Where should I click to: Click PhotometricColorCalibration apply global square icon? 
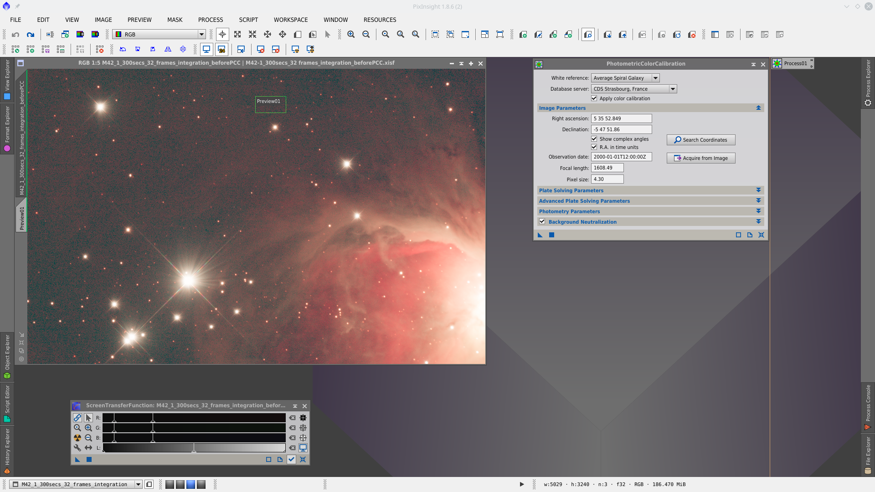(x=551, y=235)
